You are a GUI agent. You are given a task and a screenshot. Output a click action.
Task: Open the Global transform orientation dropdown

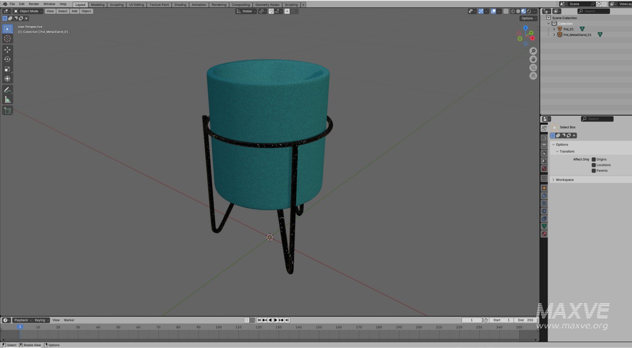246,11
